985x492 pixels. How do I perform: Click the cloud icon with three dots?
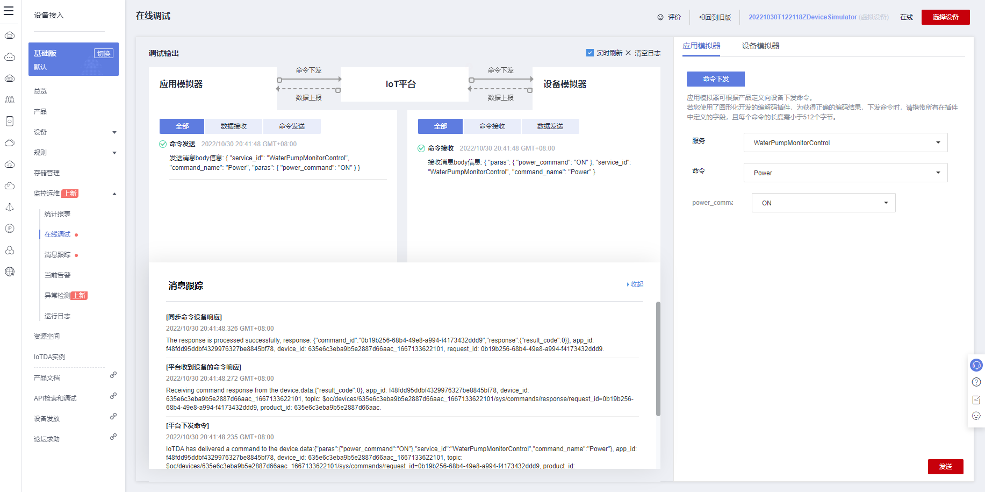pyautogui.click(x=10, y=57)
